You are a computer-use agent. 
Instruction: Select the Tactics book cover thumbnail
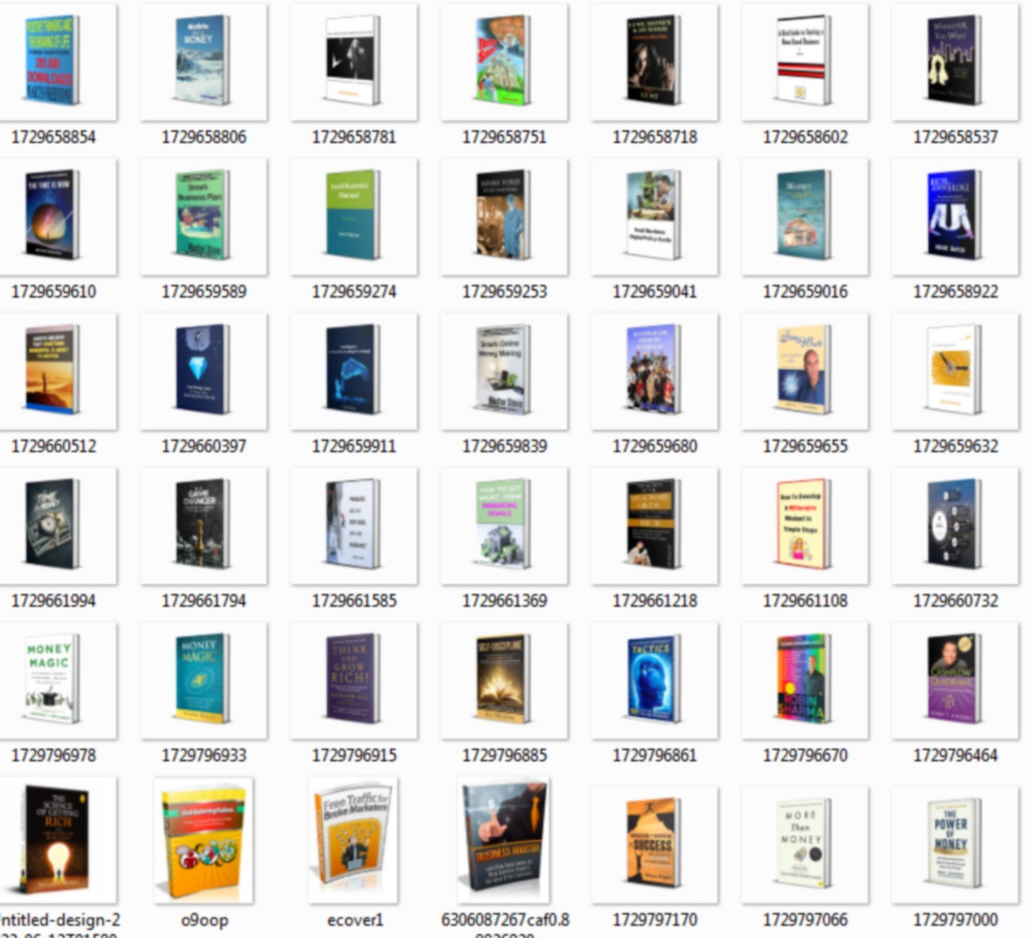[654, 680]
